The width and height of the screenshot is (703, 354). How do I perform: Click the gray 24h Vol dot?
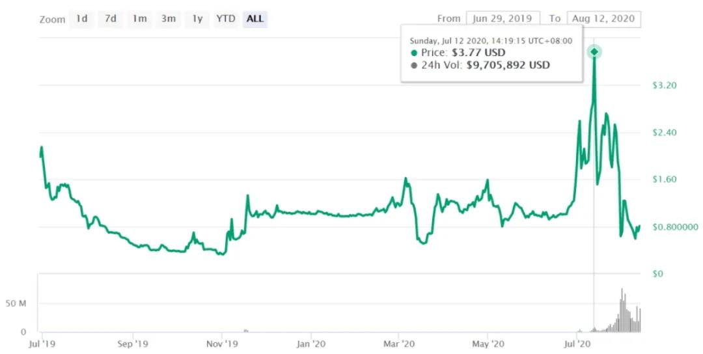[414, 65]
